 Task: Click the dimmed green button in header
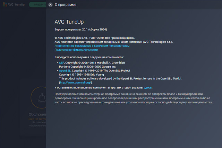pyautogui.click(x=36, y=5)
